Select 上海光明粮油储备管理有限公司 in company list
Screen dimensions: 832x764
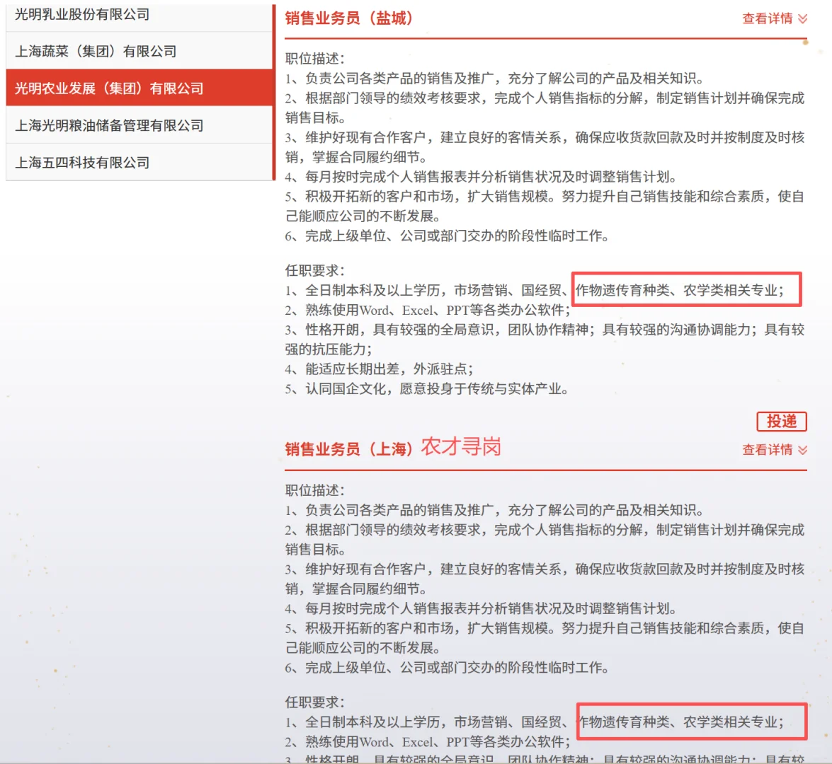tap(139, 125)
